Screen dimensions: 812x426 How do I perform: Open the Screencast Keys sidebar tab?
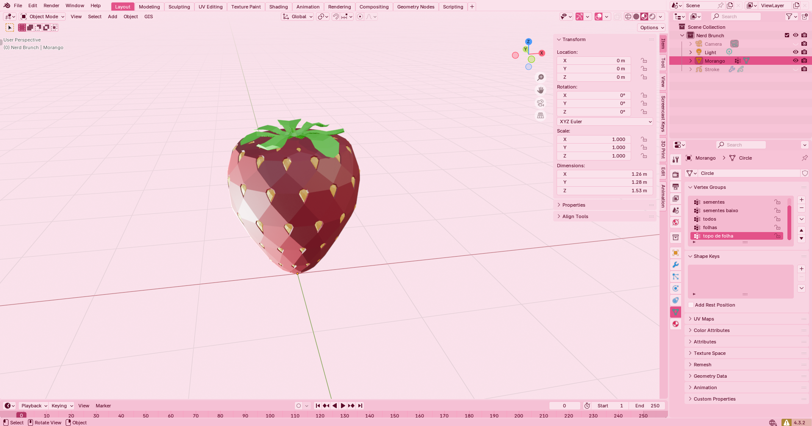click(x=663, y=113)
